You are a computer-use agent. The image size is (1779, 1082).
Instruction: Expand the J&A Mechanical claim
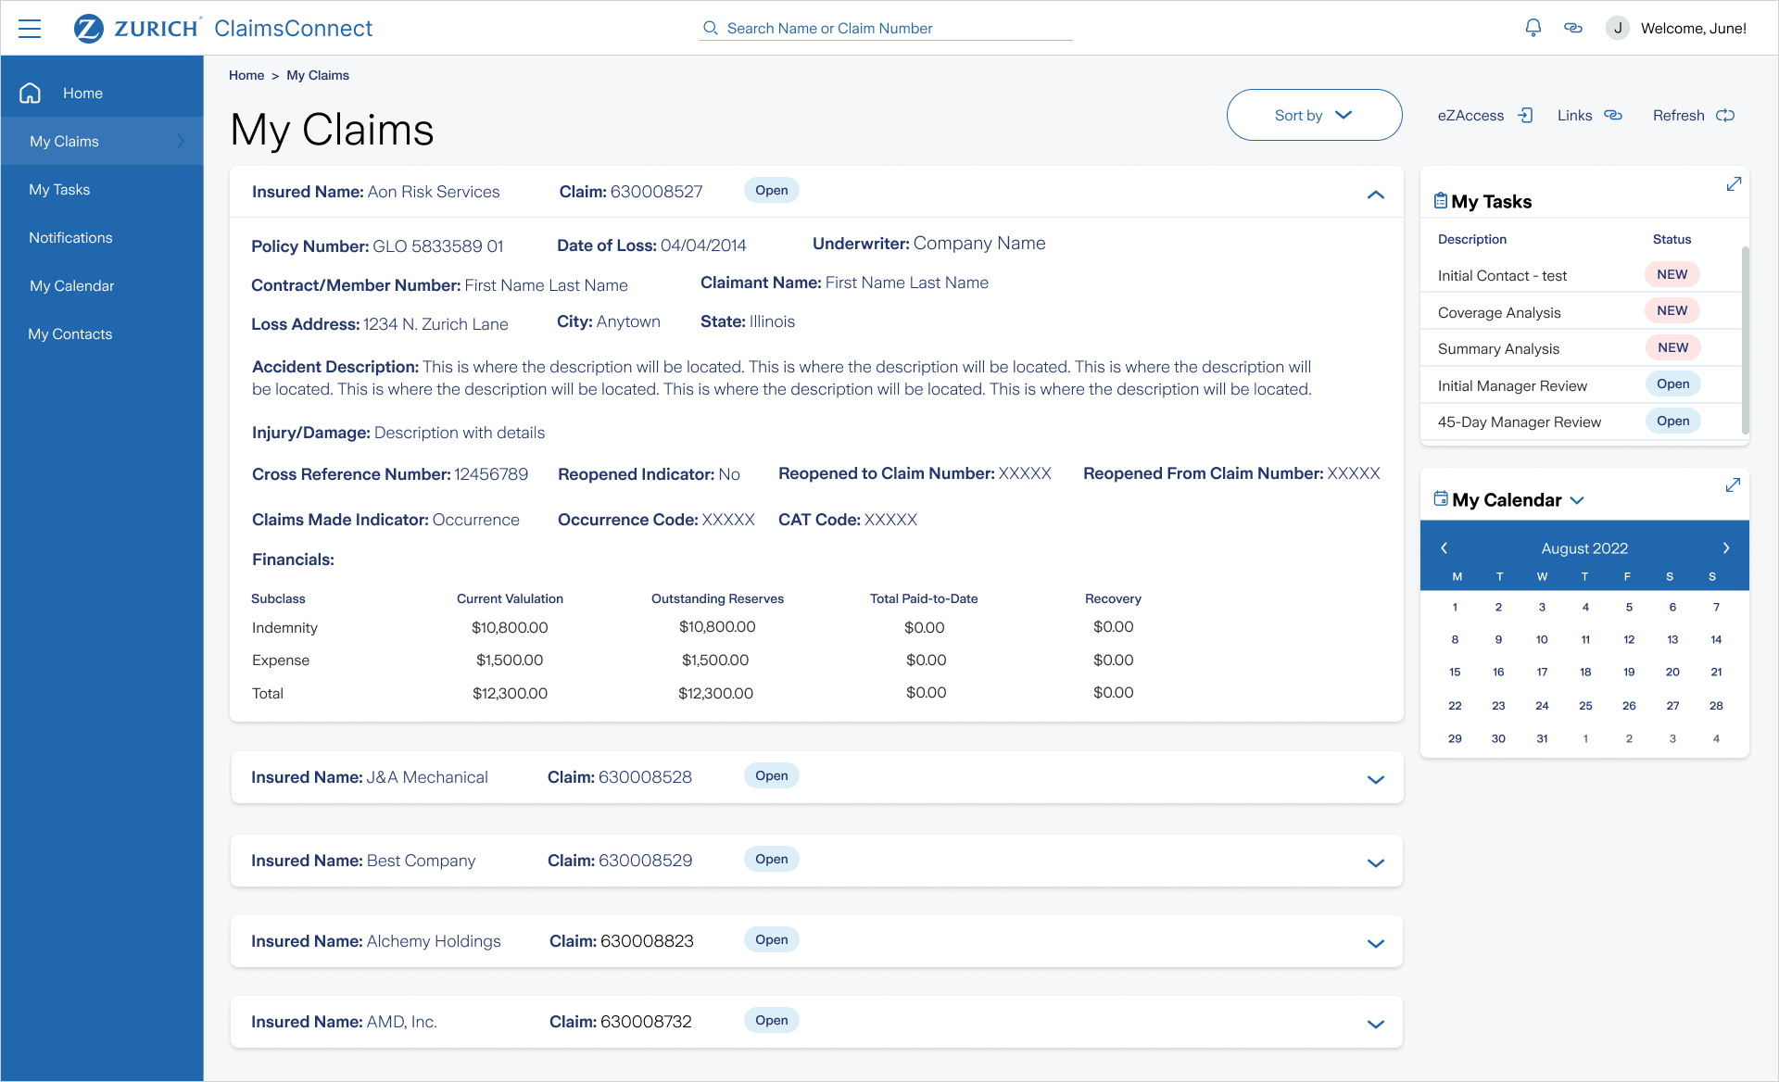tap(1376, 779)
